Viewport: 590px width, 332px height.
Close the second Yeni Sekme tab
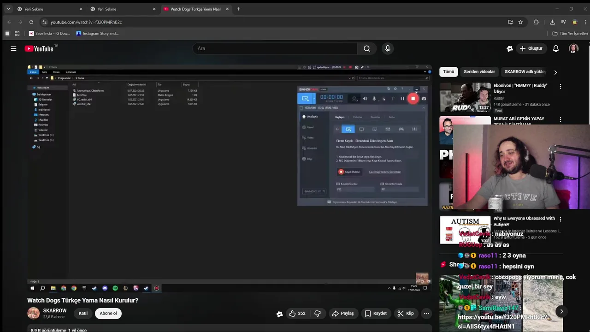[x=154, y=9]
